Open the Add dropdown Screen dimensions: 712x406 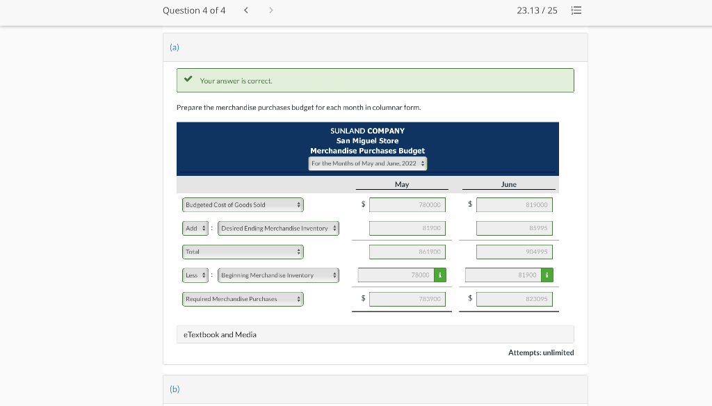coord(195,229)
